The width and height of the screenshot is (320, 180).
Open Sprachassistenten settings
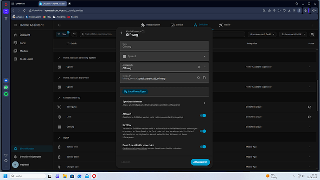coord(164,103)
